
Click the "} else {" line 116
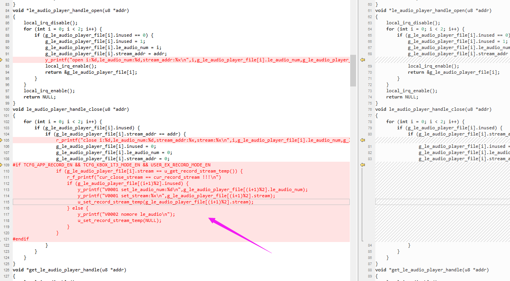[78, 208]
